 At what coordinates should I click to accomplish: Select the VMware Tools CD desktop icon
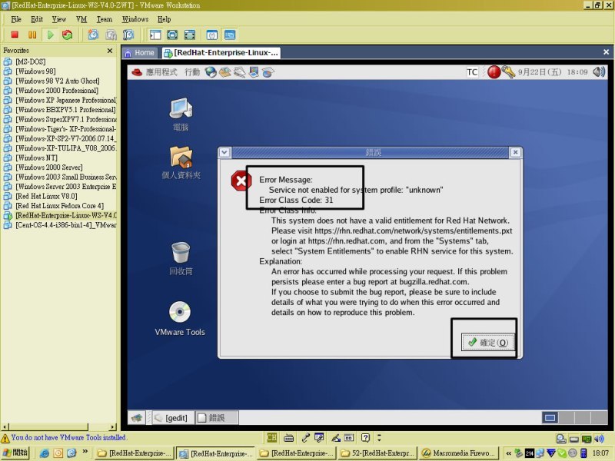(180, 319)
